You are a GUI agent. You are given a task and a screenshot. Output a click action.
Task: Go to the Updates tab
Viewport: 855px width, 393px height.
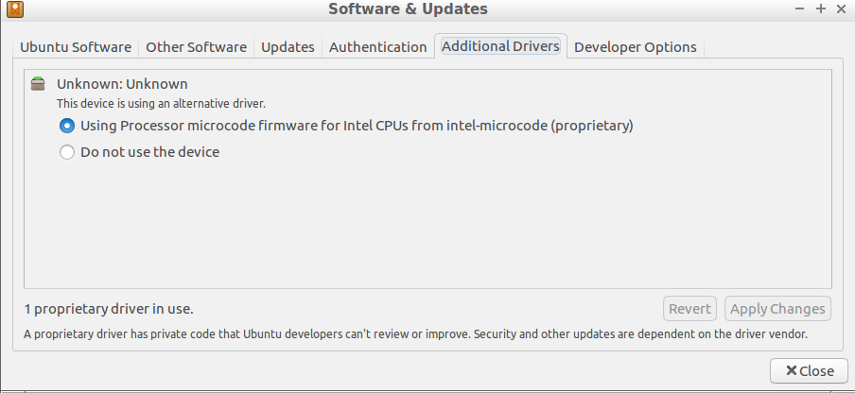pos(288,47)
